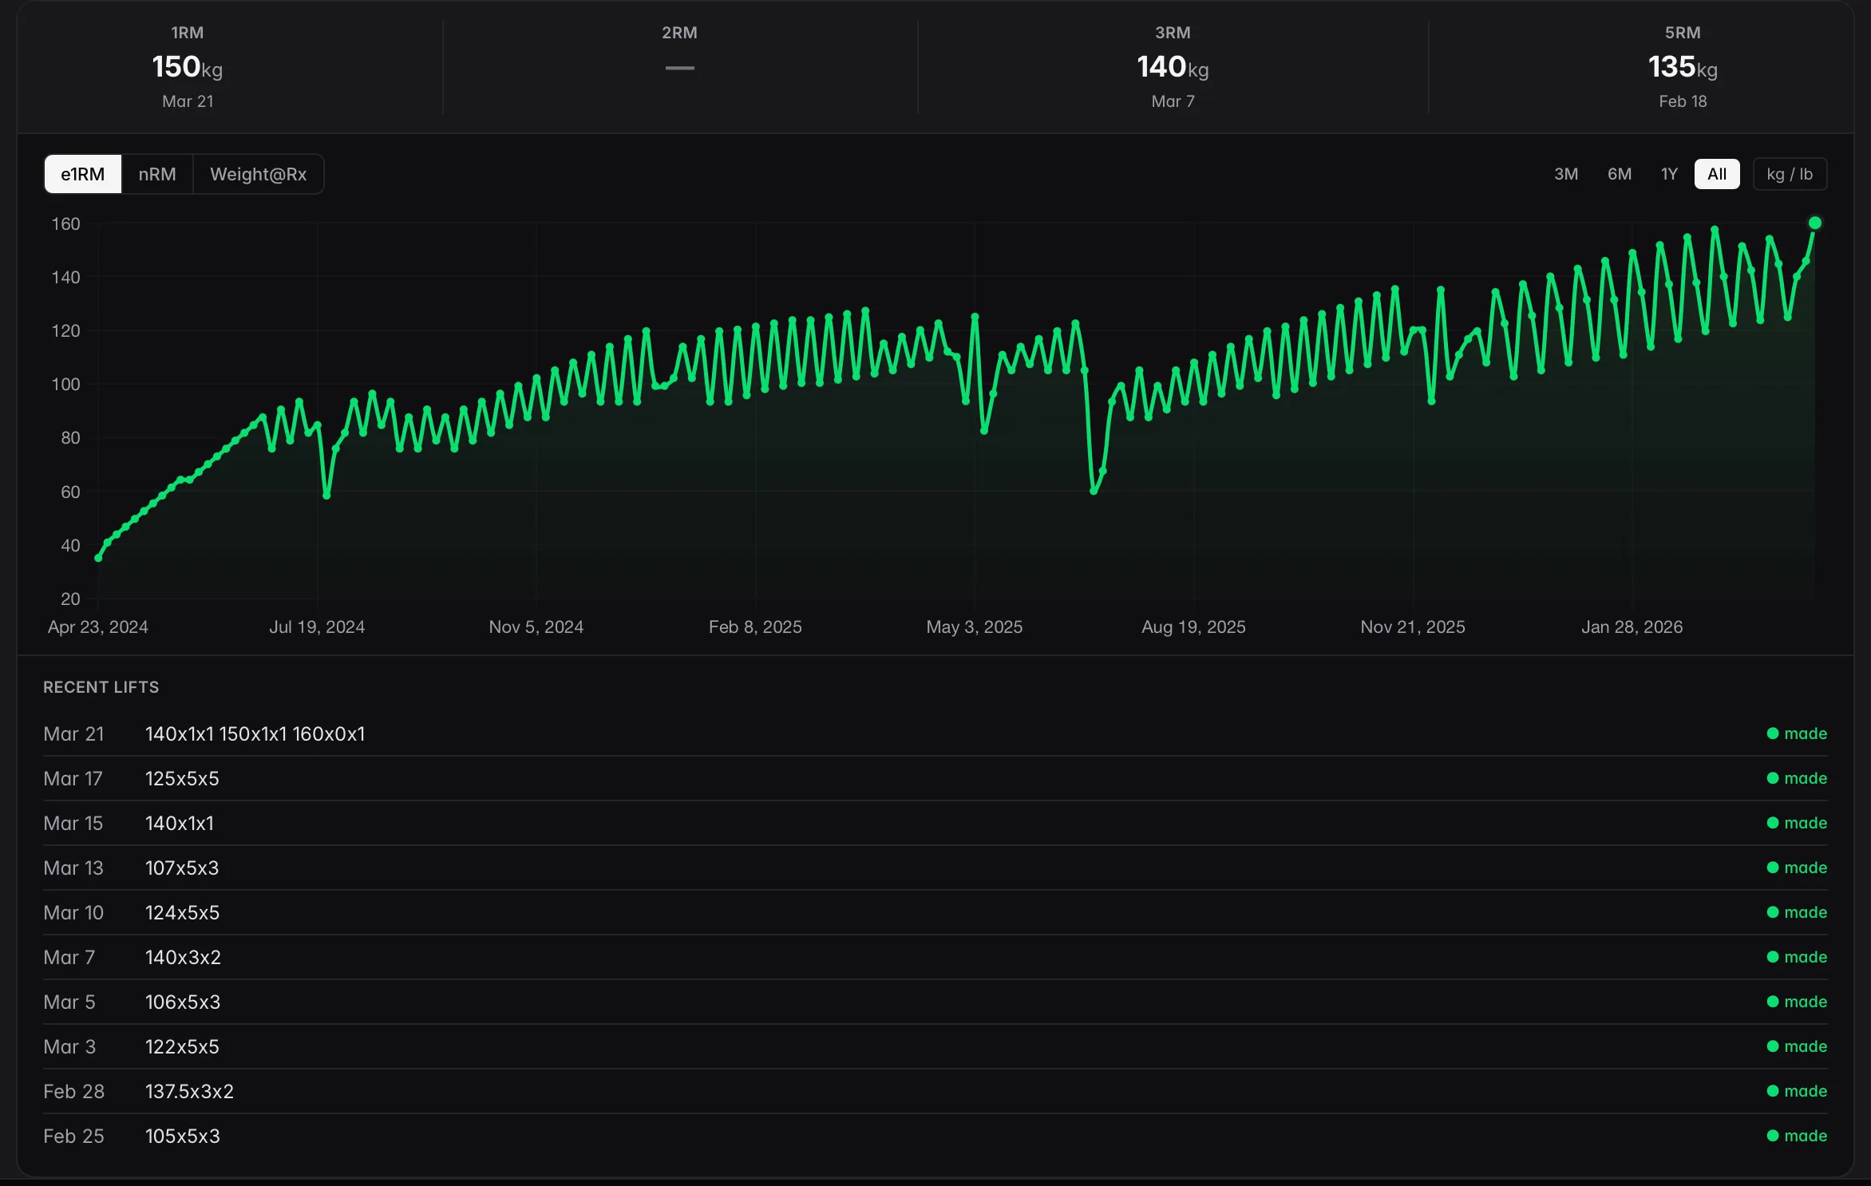This screenshot has width=1871, height=1186.
Task: Click the made dot on the Feb 28 row
Action: [x=1796, y=1091]
